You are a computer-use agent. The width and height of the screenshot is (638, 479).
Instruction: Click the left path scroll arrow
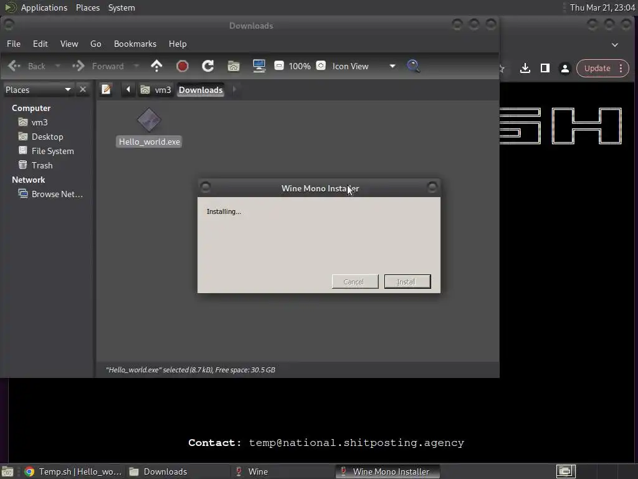(128, 89)
